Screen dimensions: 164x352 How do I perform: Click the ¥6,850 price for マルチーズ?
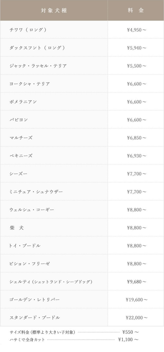coord(137,138)
